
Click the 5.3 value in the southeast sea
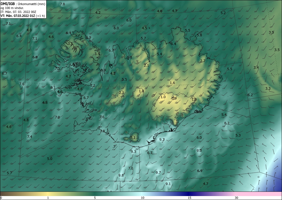(238, 135)
